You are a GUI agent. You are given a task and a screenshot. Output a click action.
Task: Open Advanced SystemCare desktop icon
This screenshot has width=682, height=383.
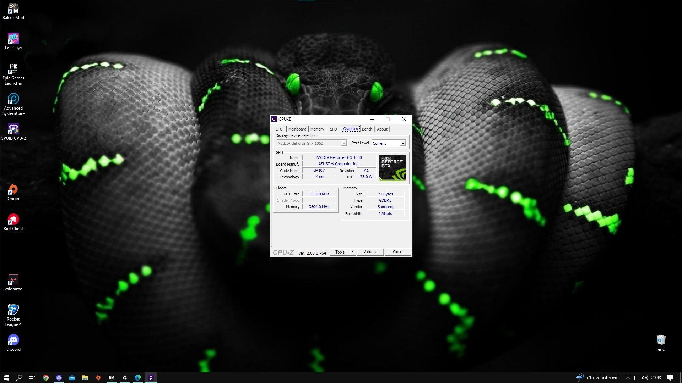(13, 105)
